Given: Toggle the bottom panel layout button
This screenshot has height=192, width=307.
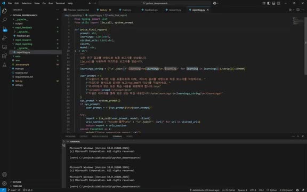Looking at the screenshot, I should tap(274, 3).
